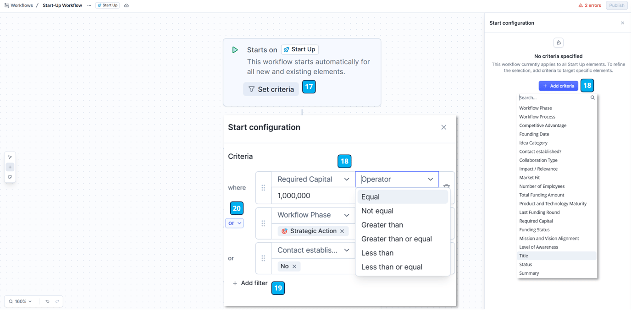Image resolution: width=631 pixels, height=310 pixels.
Task: Select the cursor tool in the left sidebar
Action: tap(10, 157)
